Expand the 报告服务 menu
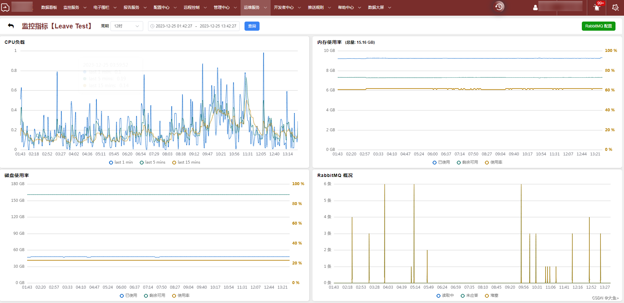 pyautogui.click(x=135, y=8)
